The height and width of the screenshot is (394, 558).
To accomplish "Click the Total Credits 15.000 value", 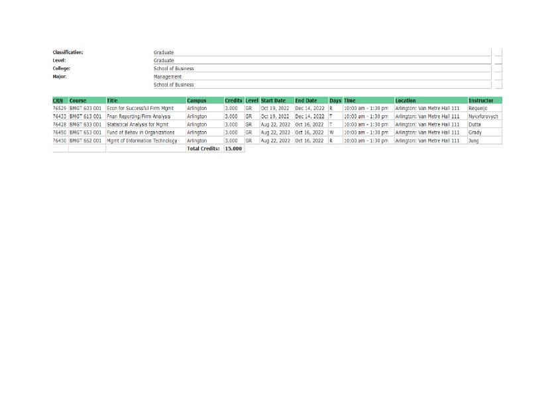I will [233, 149].
